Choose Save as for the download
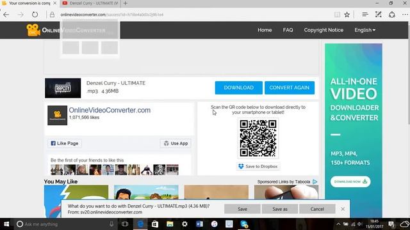 [280, 209]
